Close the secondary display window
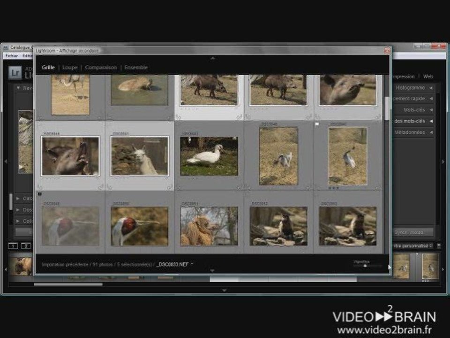Viewport: 450px width, 338px height. (387, 51)
